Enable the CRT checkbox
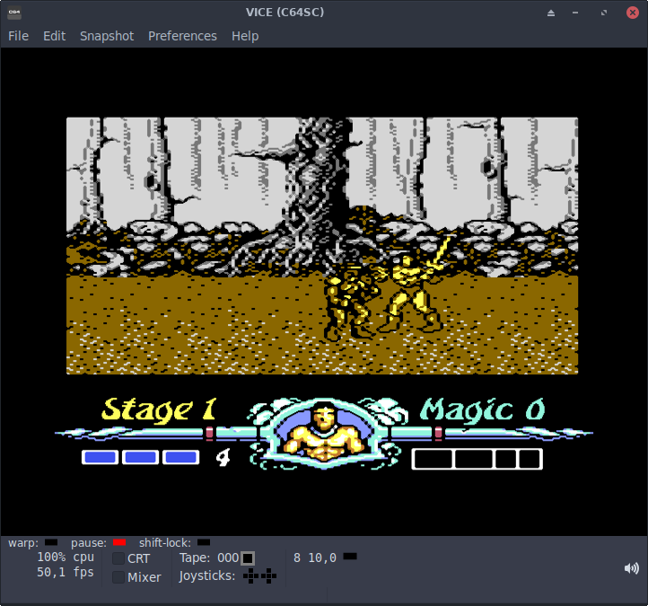The image size is (648, 606). coord(118,558)
